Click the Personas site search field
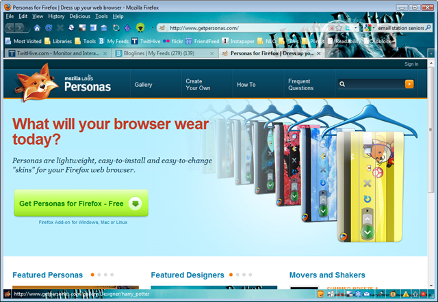 371,84
